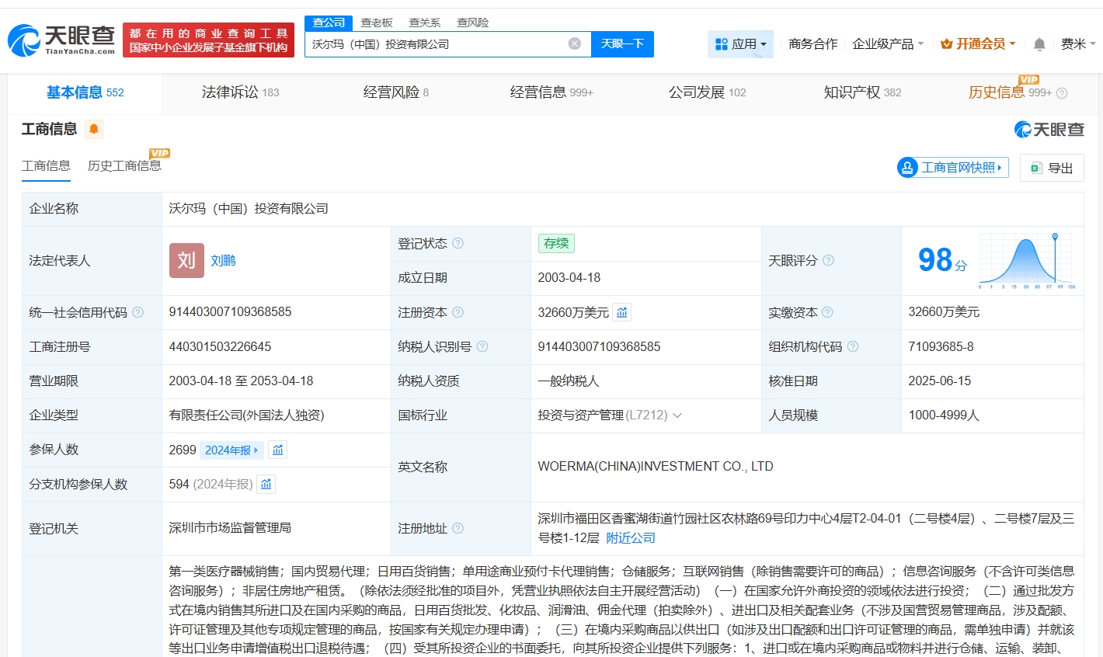Screen dimensions: 1103x657
Task: Click the 天眼一下 search button
Action: pyautogui.click(x=622, y=44)
